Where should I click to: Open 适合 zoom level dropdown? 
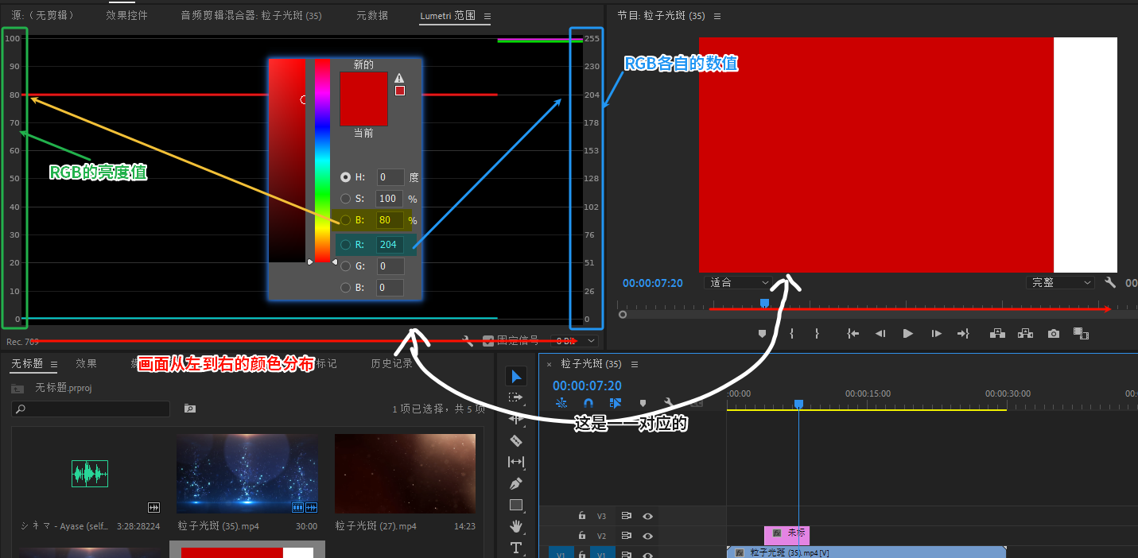point(739,282)
